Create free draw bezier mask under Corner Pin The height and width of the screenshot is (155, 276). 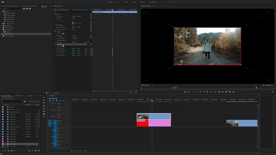63,46
